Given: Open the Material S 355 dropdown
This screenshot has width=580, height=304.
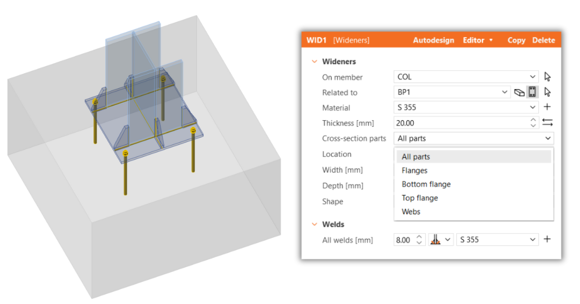Looking at the screenshot, I should (466, 108).
